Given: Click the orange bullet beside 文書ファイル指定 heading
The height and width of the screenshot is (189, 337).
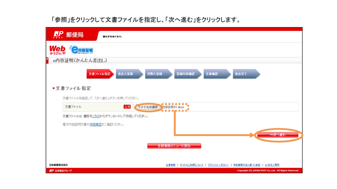Looking at the screenshot, I should point(54,88).
